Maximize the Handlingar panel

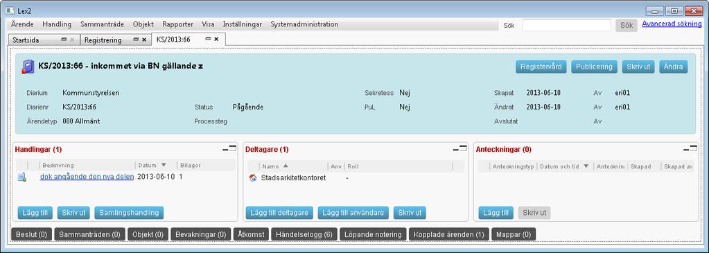234,148
